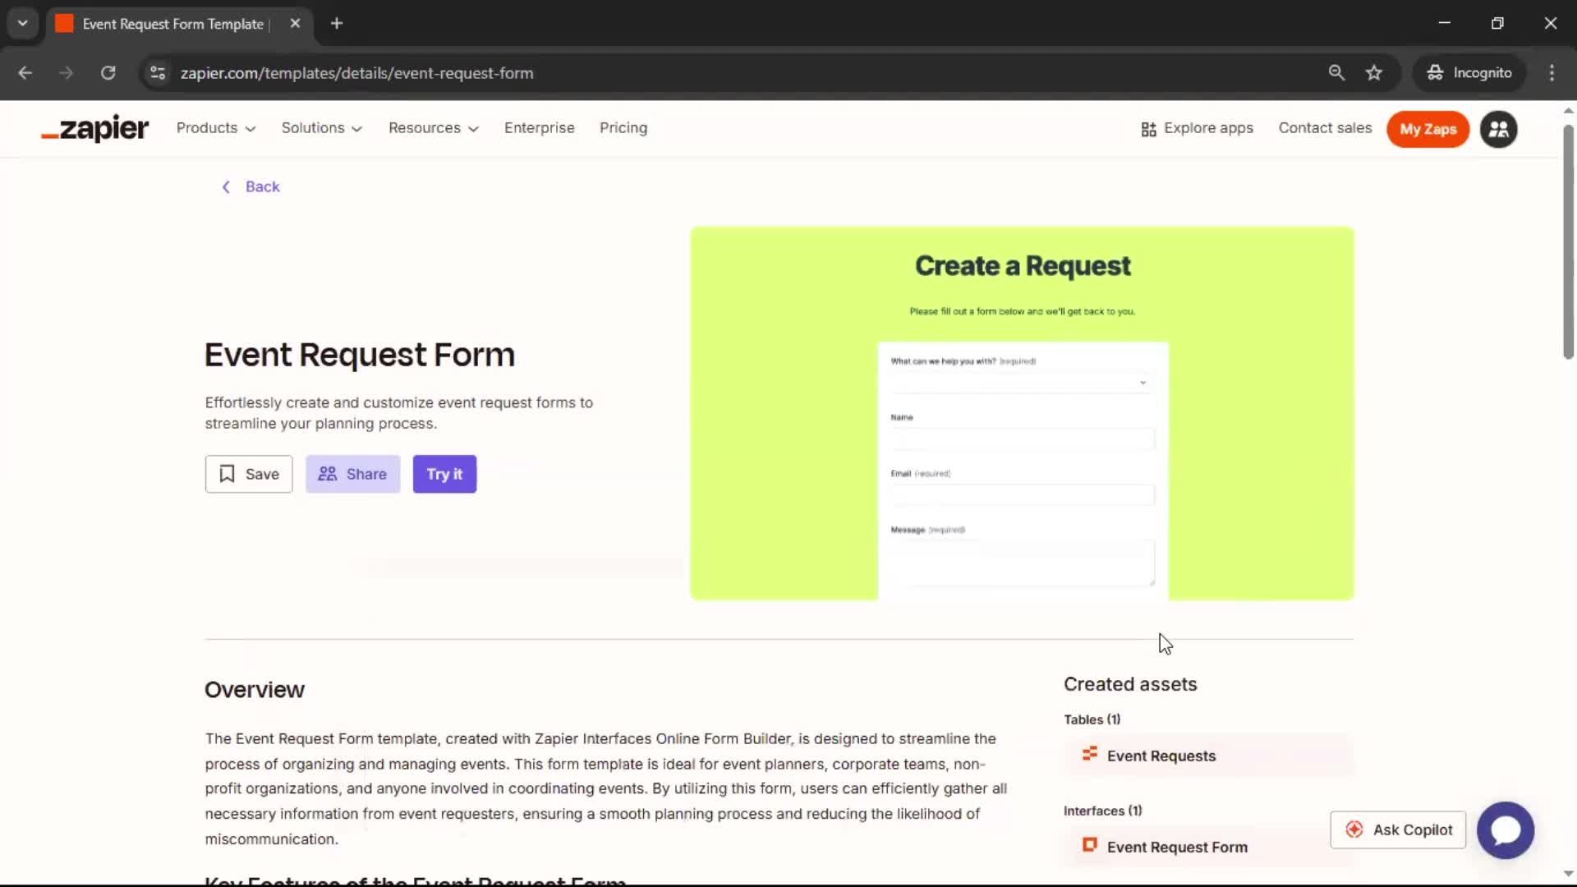This screenshot has height=887, width=1577.
Task: Open the Create a Request preview image
Action: (1022, 413)
